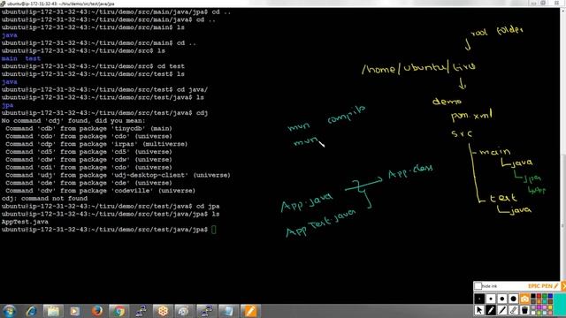Viewport: 566px width, 318px height.
Task: Click the terminal cursor at last prompt
Action: click(x=214, y=230)
